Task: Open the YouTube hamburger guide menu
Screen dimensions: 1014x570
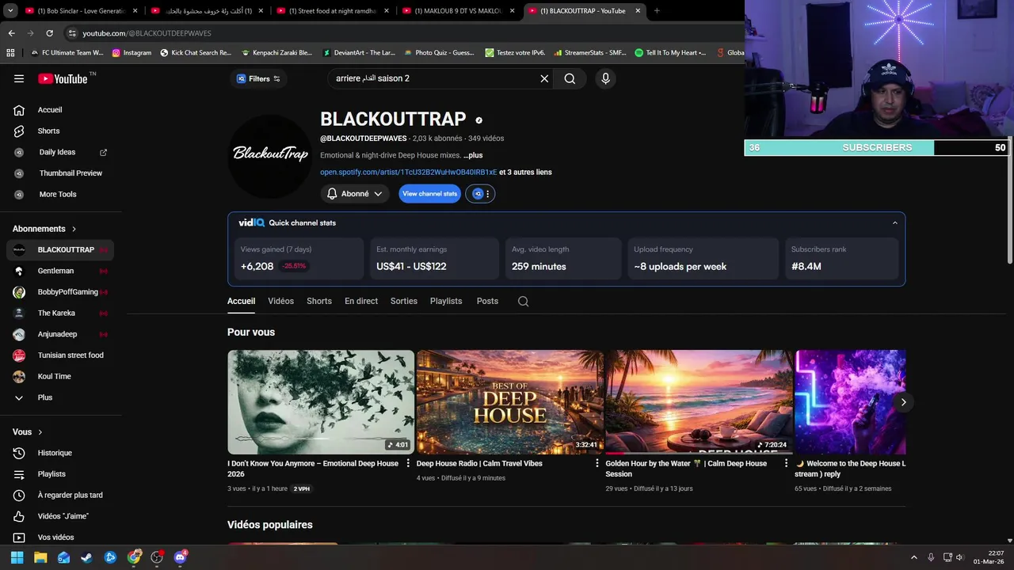Action: [19, 78]
